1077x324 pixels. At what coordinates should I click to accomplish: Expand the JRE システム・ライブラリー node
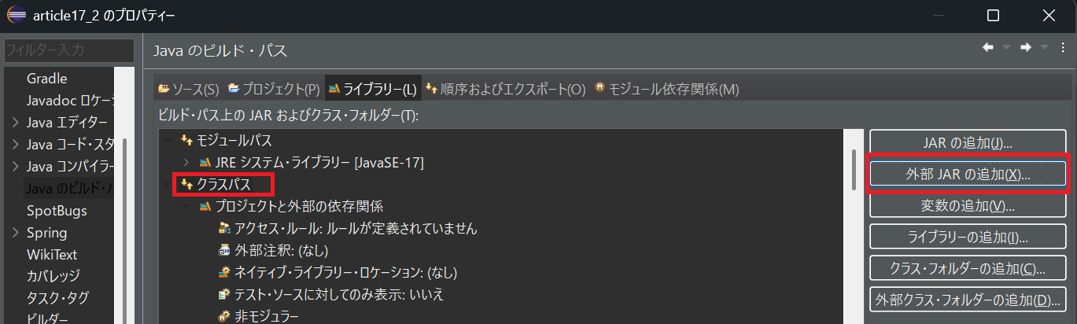186,163
